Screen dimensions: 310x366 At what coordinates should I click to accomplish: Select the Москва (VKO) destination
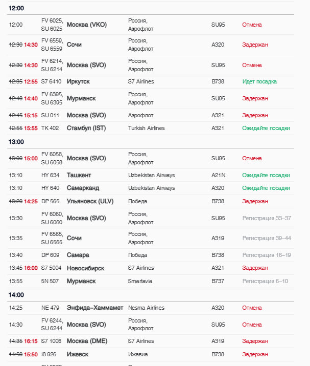[x=87, y=25]
